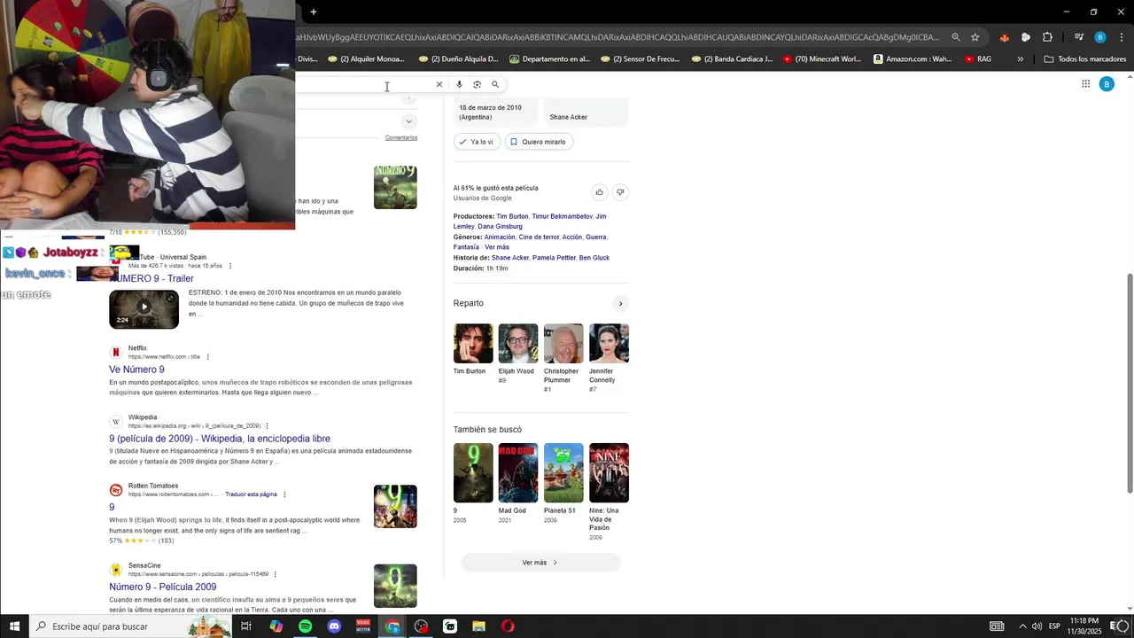
Task: Open the Animación genre link
Action: tap(500, 237)
